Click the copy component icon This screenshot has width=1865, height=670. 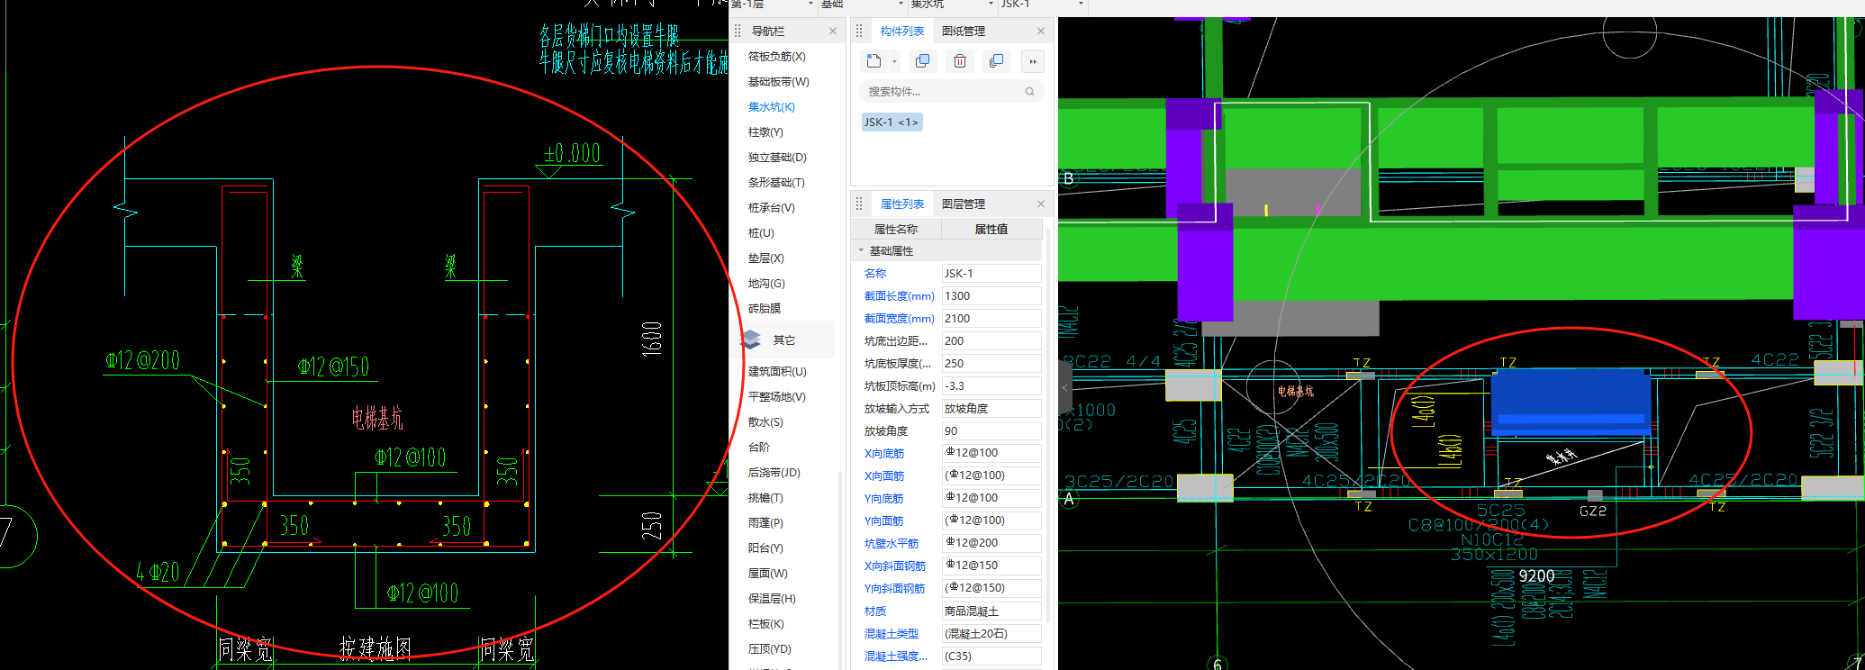(922, 61)
